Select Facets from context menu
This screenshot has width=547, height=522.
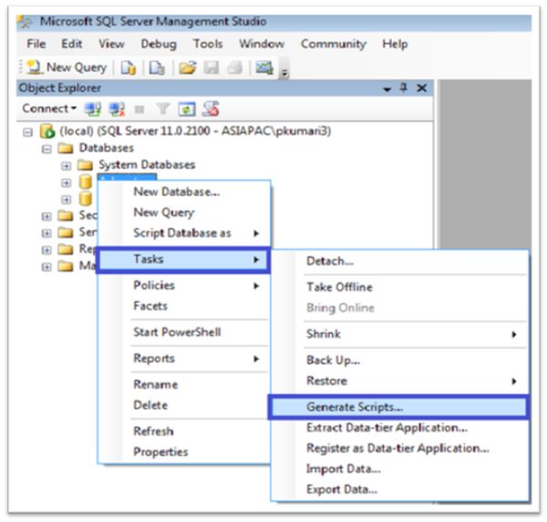(184, 306)
